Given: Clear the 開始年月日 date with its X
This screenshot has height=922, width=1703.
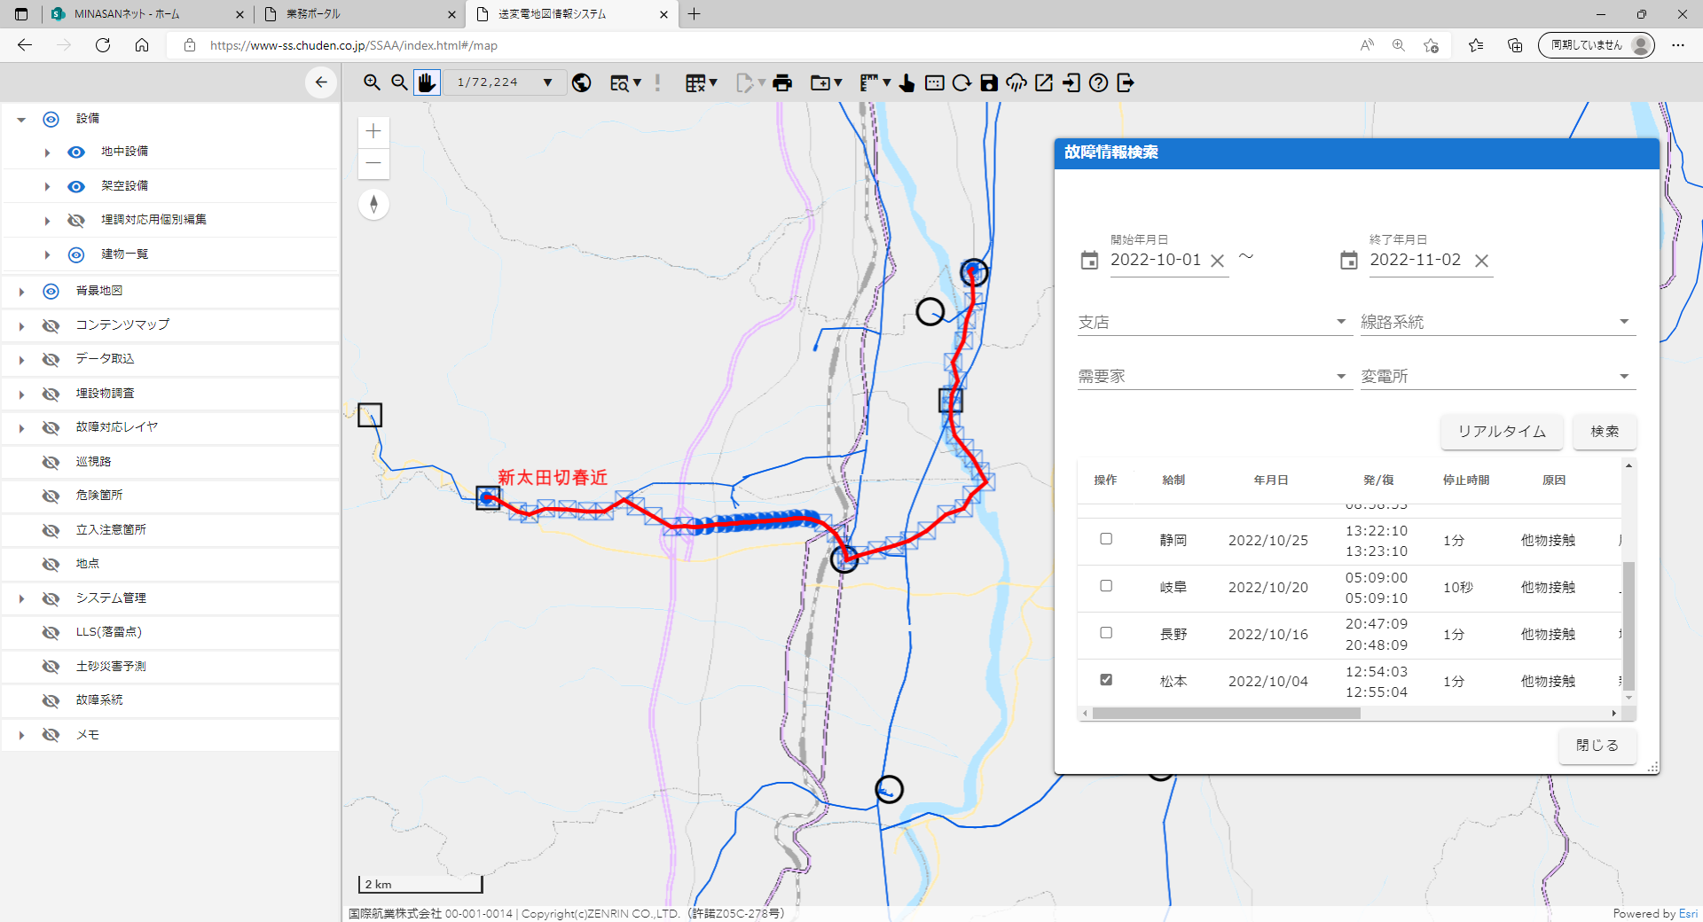Looking at the screenshot, I should pos(1217,260).
